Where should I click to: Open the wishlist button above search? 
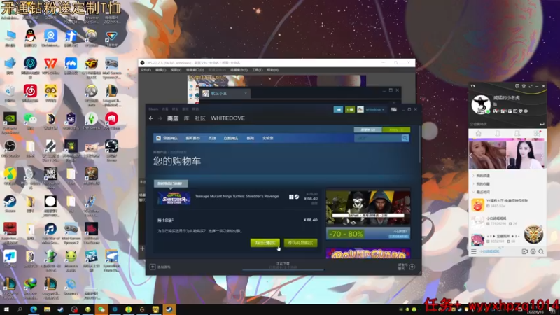(368, 129)
